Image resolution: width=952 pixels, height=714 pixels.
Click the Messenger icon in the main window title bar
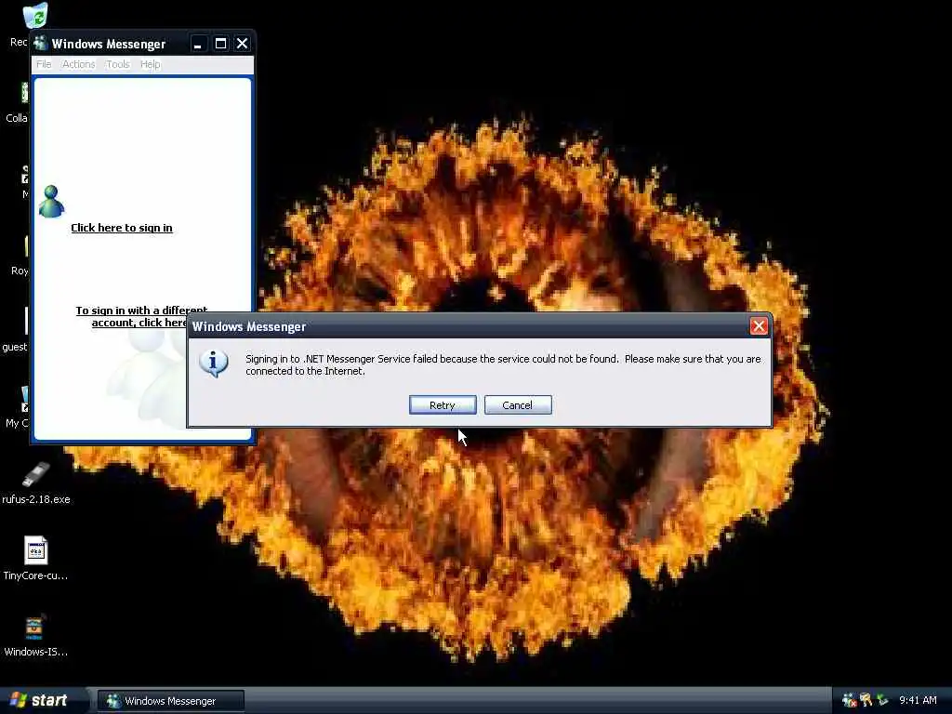(x=41, y=43)
